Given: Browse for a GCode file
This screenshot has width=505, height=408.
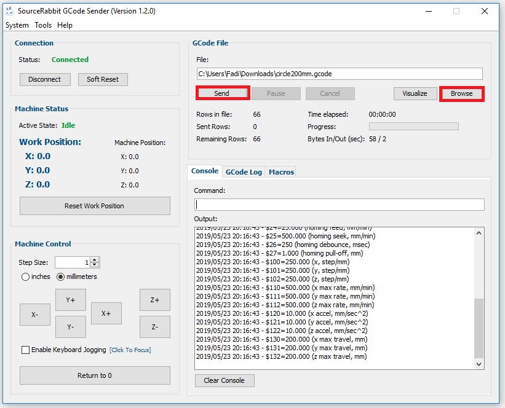Looking at the screenshot, I should pos(461,93).
